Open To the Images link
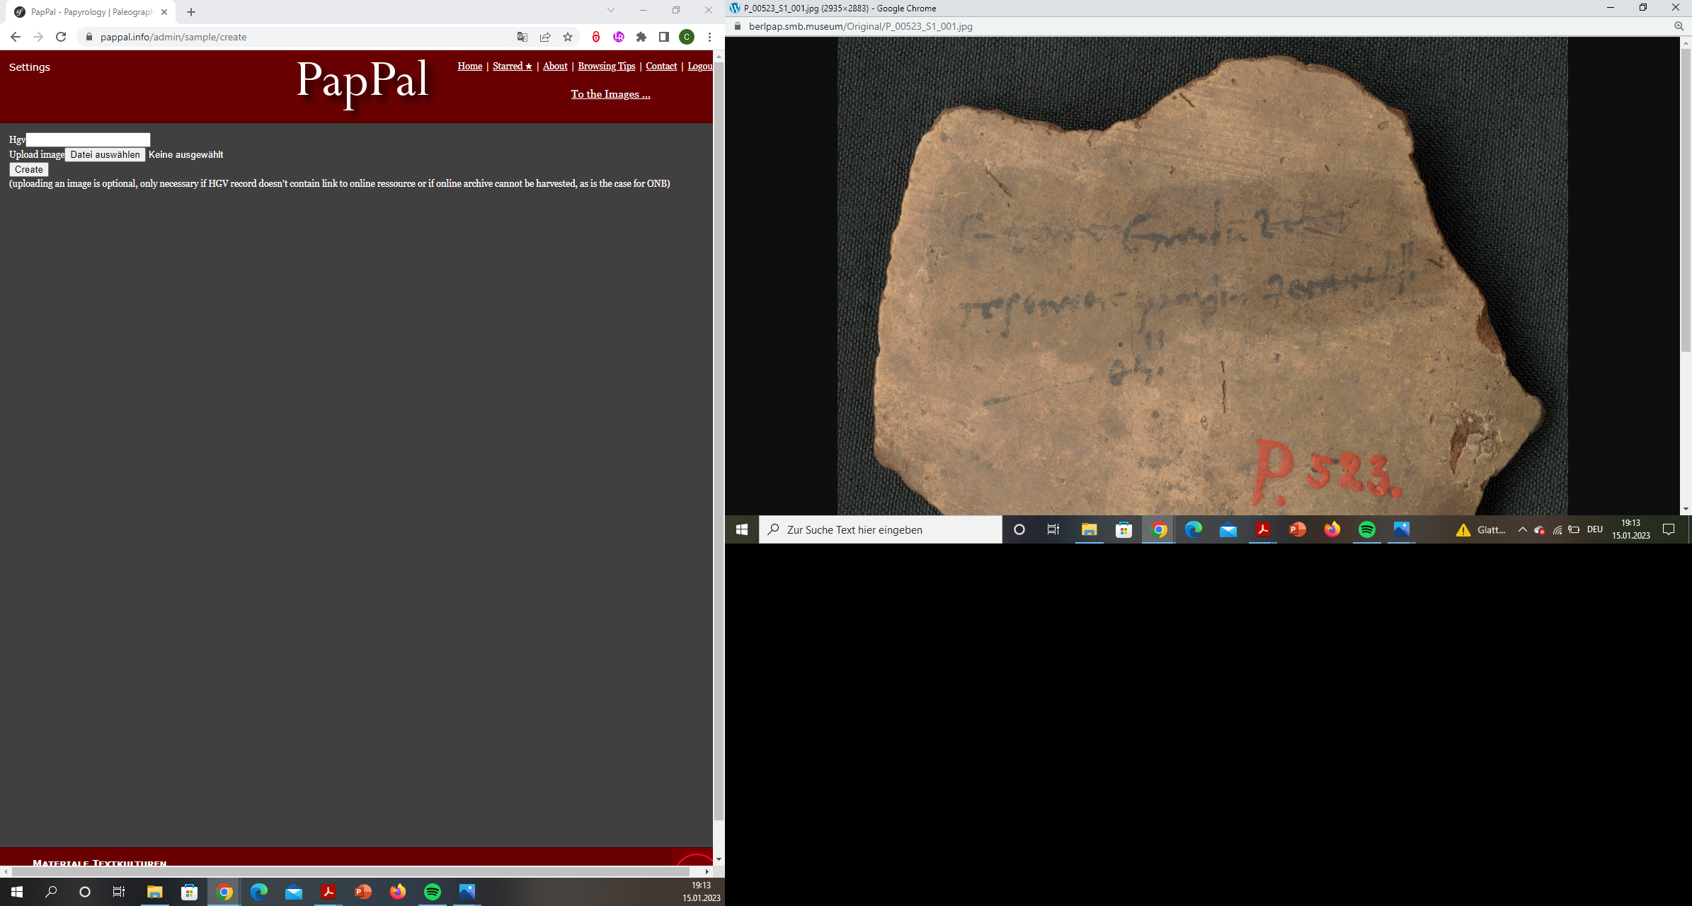Image resolution: width=1692 pixels, height=906 pixels. point(610,94)
